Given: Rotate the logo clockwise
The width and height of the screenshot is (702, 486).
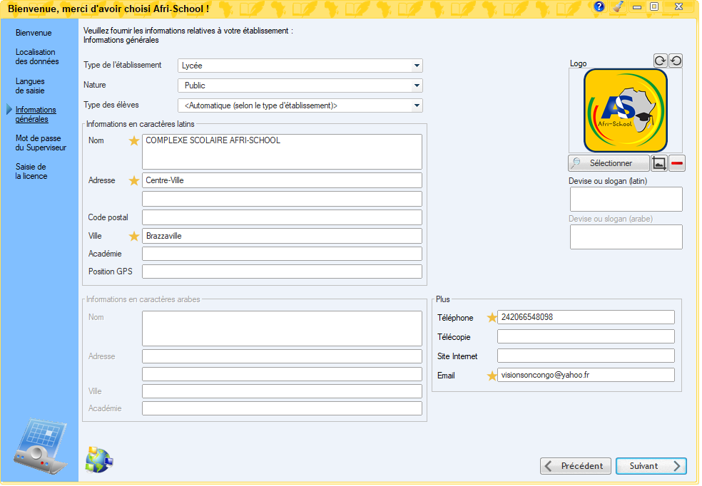Looking at the screenshot, I should [x=661, y=61].
